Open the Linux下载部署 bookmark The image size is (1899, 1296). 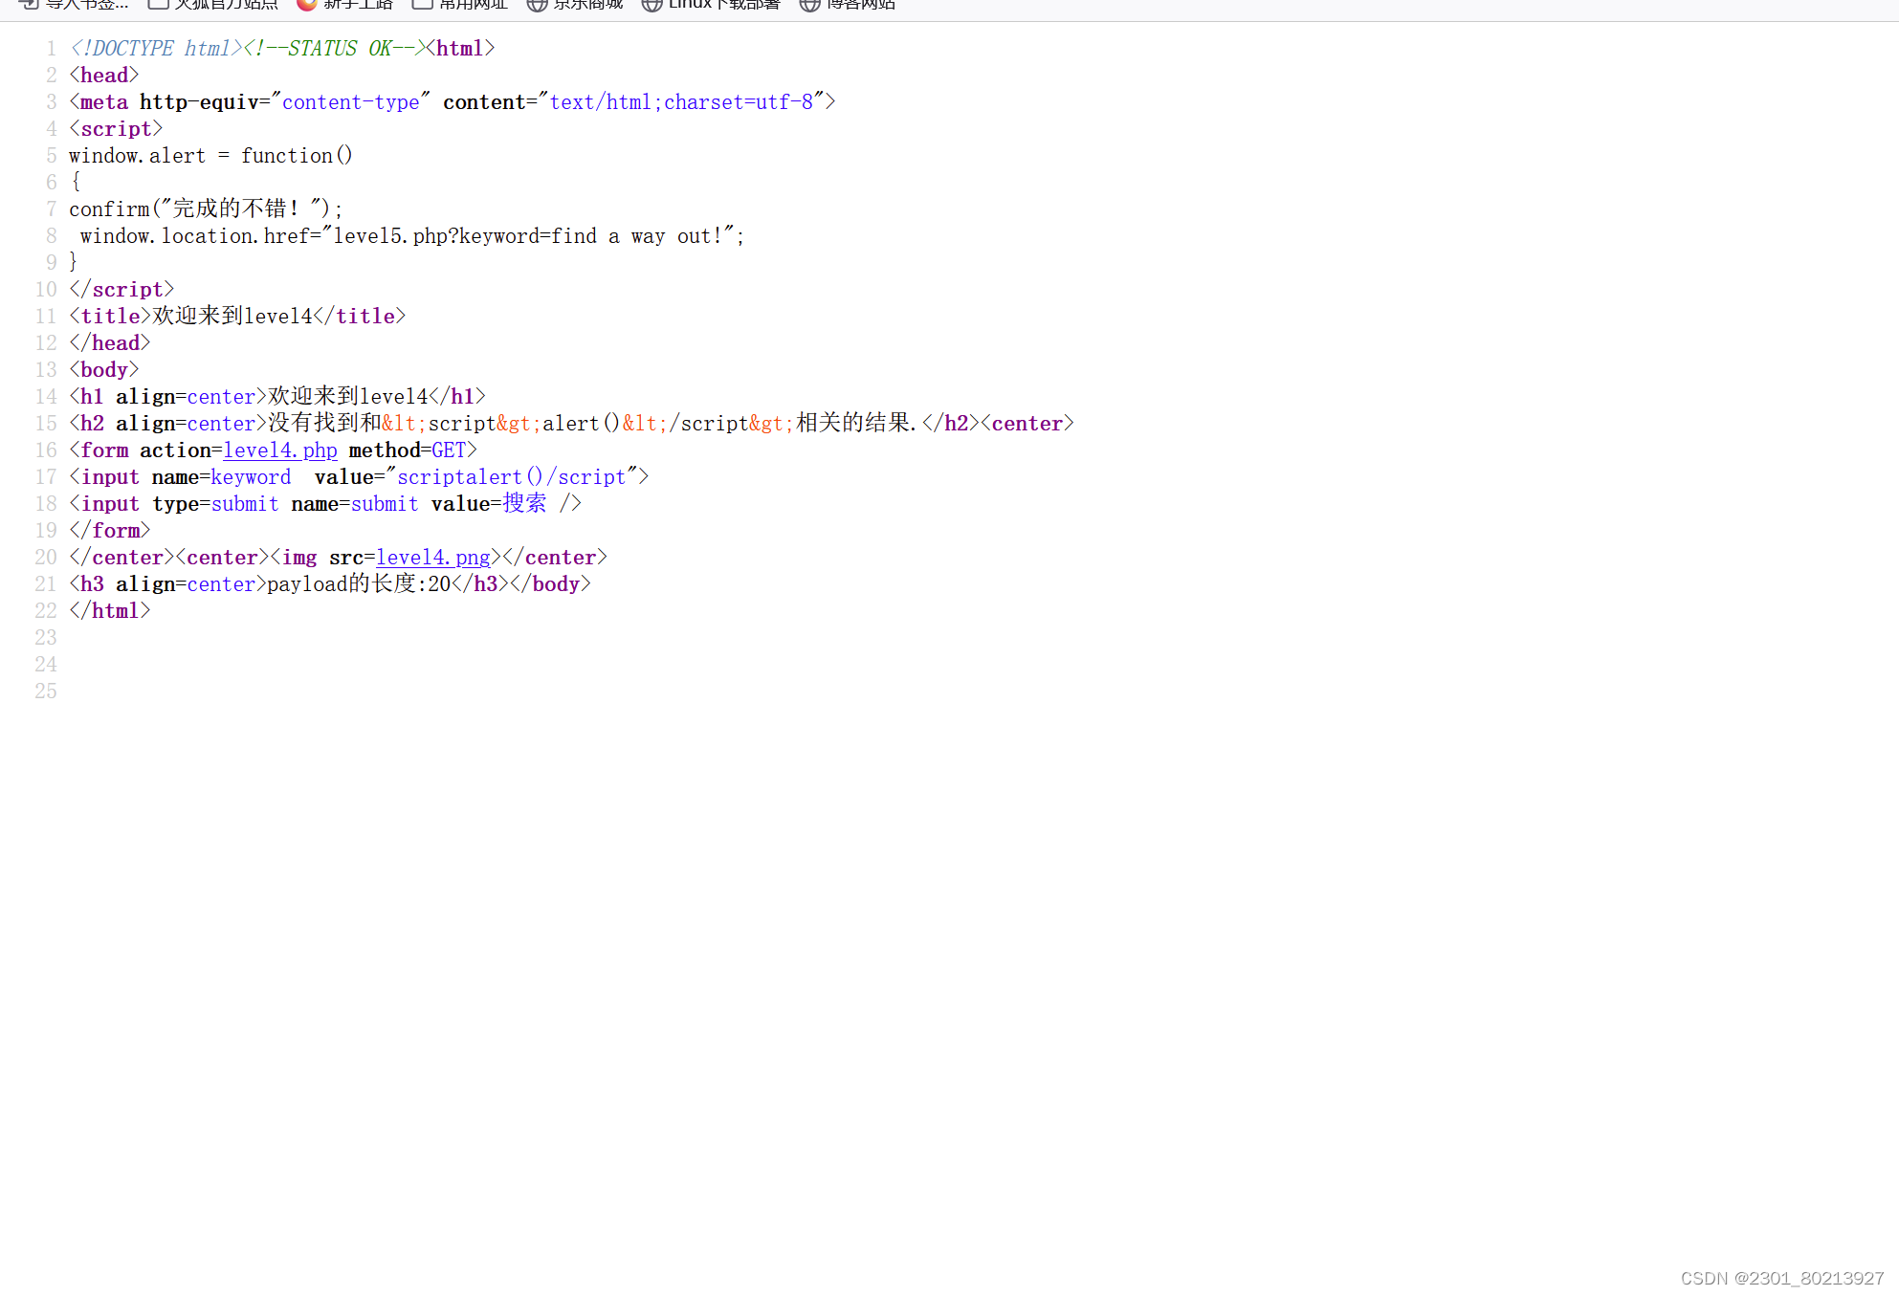pos(711,5)
